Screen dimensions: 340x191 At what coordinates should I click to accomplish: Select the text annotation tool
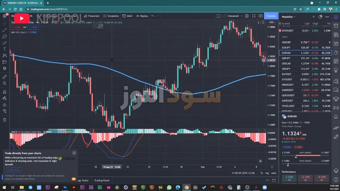pyautogui.click(x=5, y=49)
